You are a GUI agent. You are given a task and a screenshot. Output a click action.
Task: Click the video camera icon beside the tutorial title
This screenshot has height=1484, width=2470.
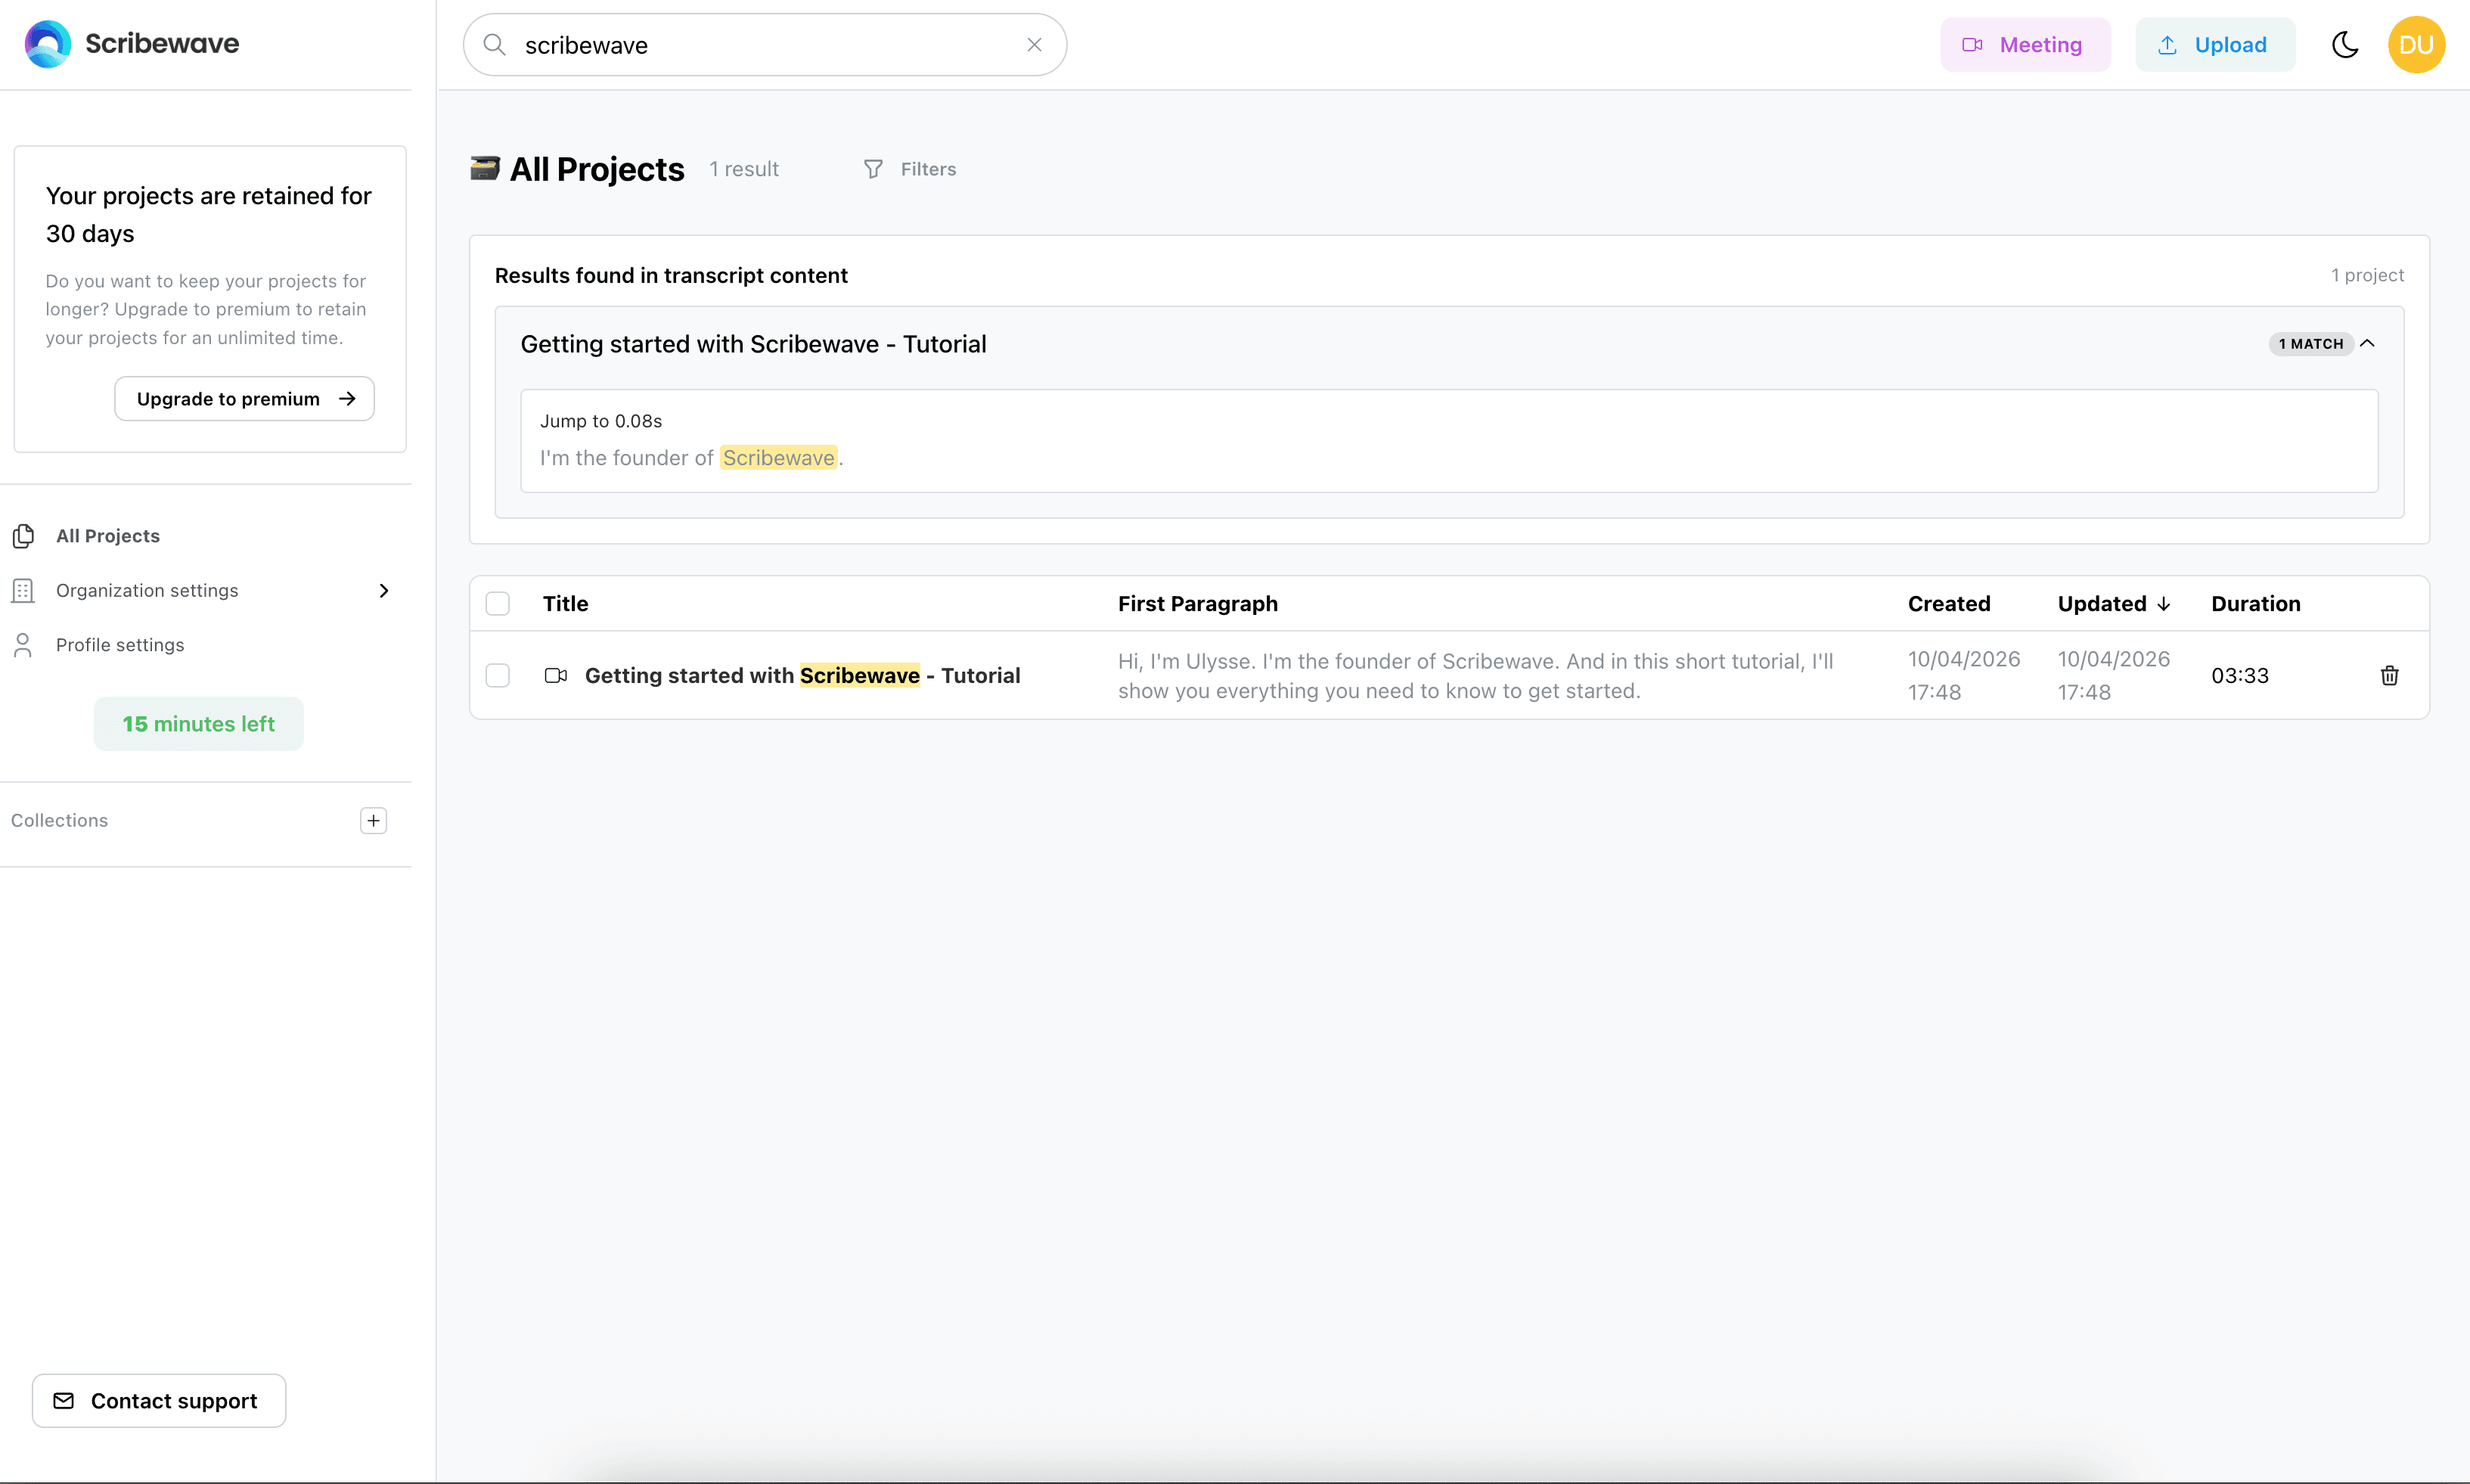tap(556, 675)
